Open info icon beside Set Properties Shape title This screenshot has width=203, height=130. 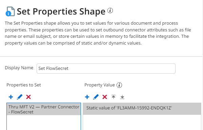pyautogui.click(x=110, y=10)
